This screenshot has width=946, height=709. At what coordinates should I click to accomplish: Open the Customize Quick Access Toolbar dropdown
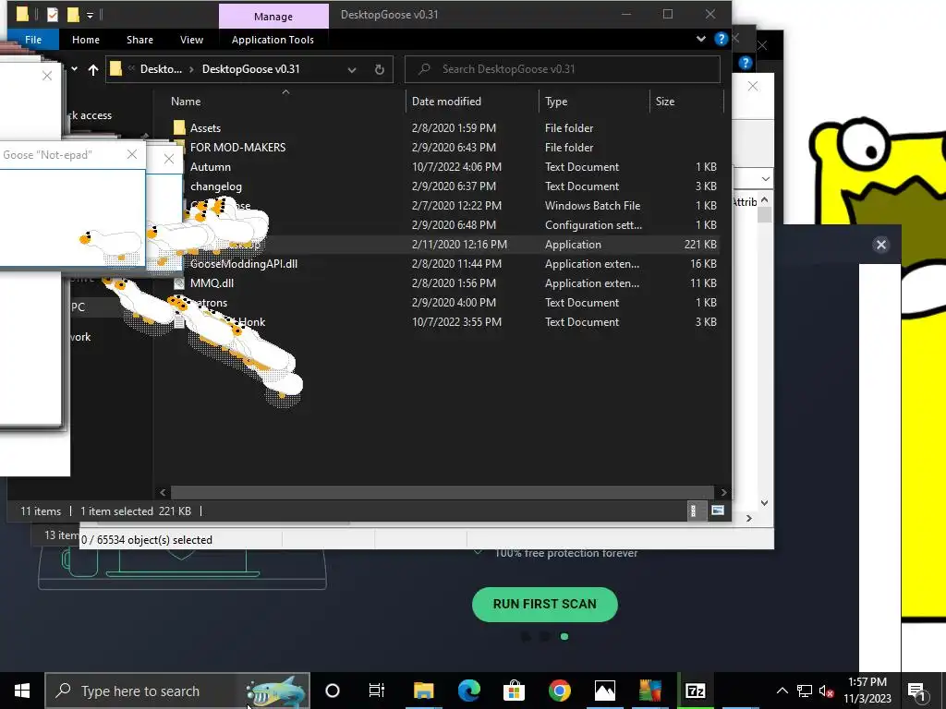(90, 15)
